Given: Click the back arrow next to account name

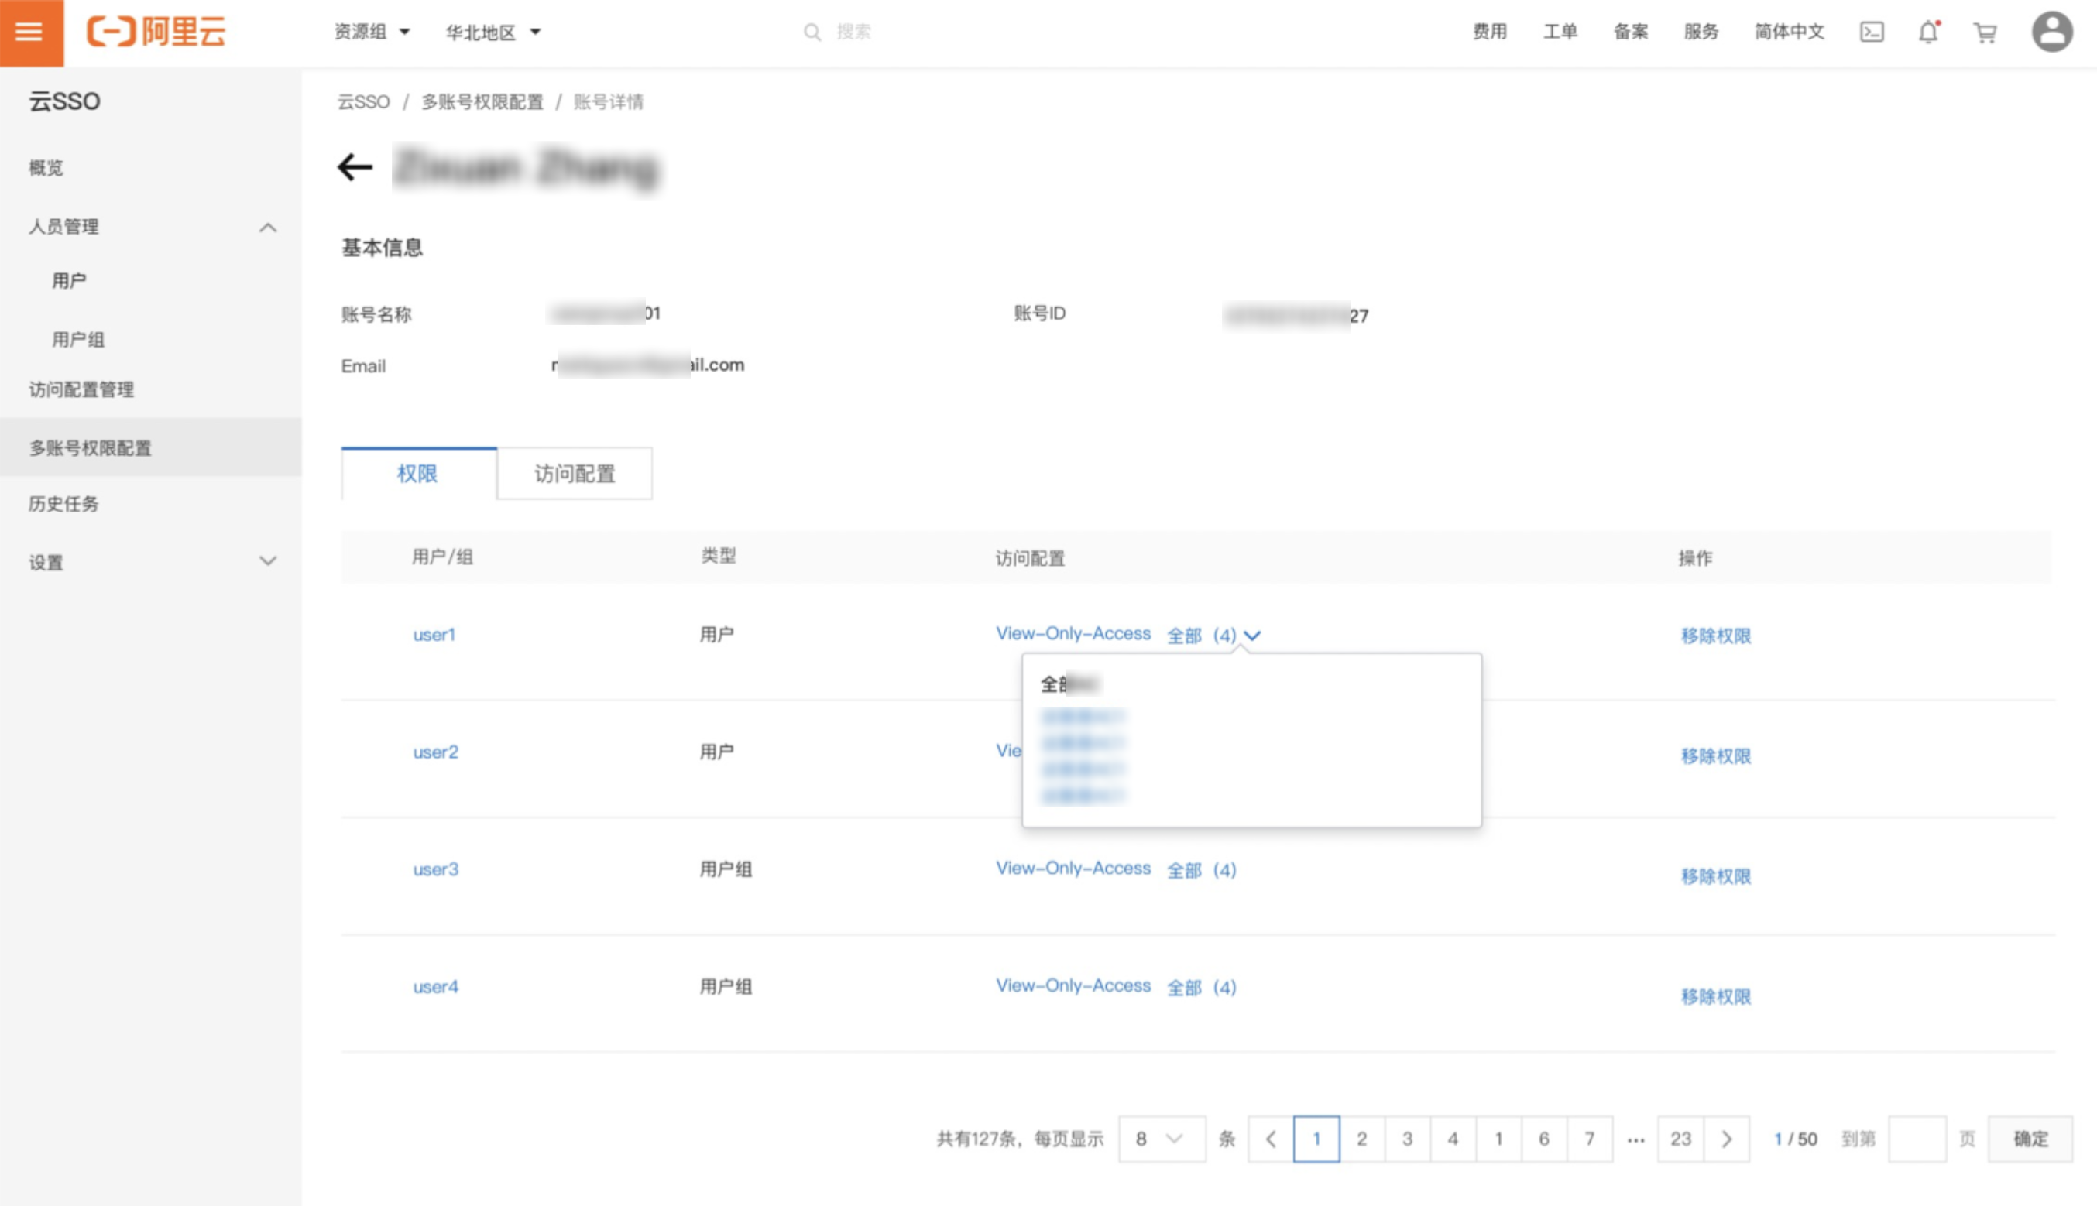Looking at the screenshot, I should [x=355, y=167].
